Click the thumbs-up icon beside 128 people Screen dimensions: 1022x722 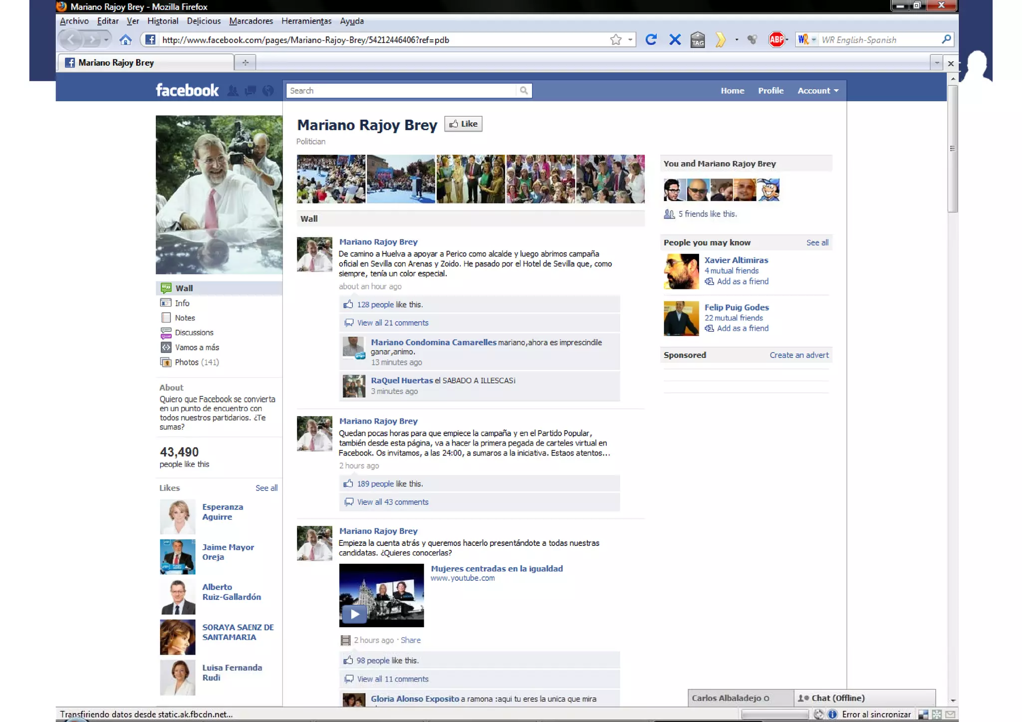[x=348, y=304]
